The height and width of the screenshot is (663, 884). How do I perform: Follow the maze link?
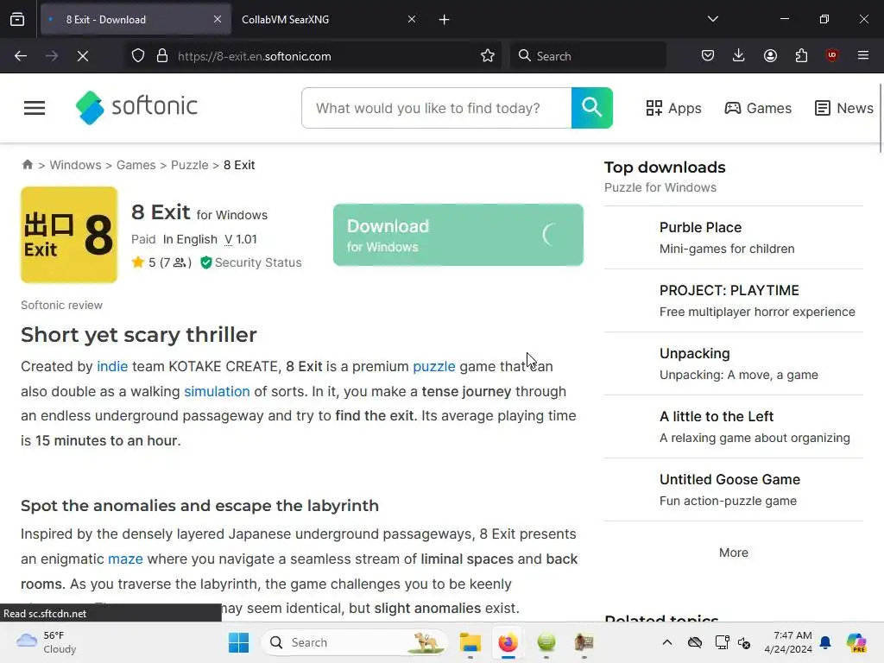point(125,559)
